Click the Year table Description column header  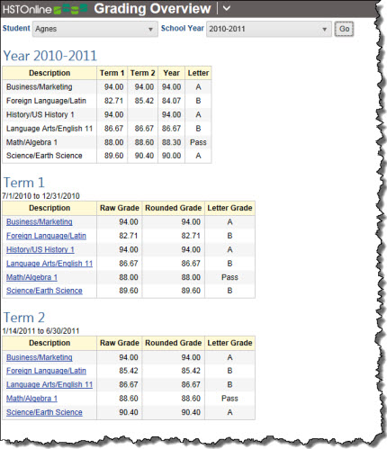point(49,73)
